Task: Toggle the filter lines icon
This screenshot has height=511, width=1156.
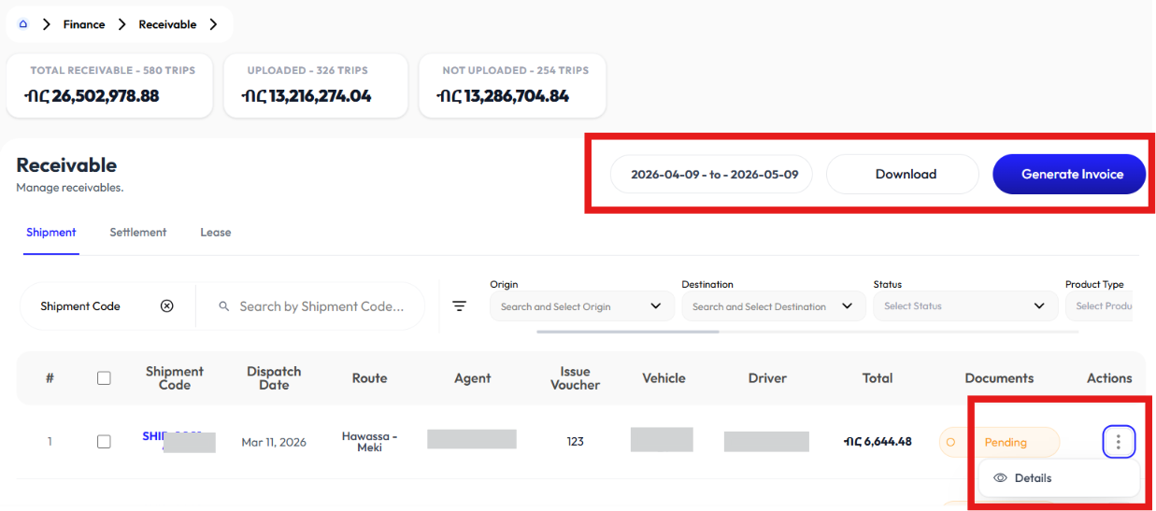Action: click(x=459, y=305)
